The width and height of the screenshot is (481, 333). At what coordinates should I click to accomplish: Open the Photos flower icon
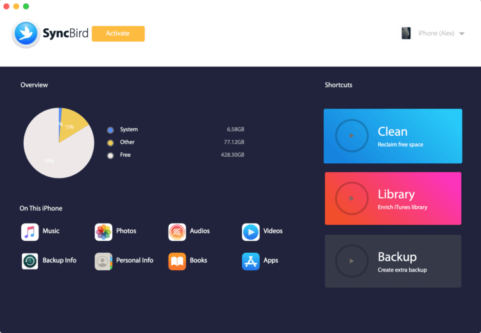coord(103,232)
